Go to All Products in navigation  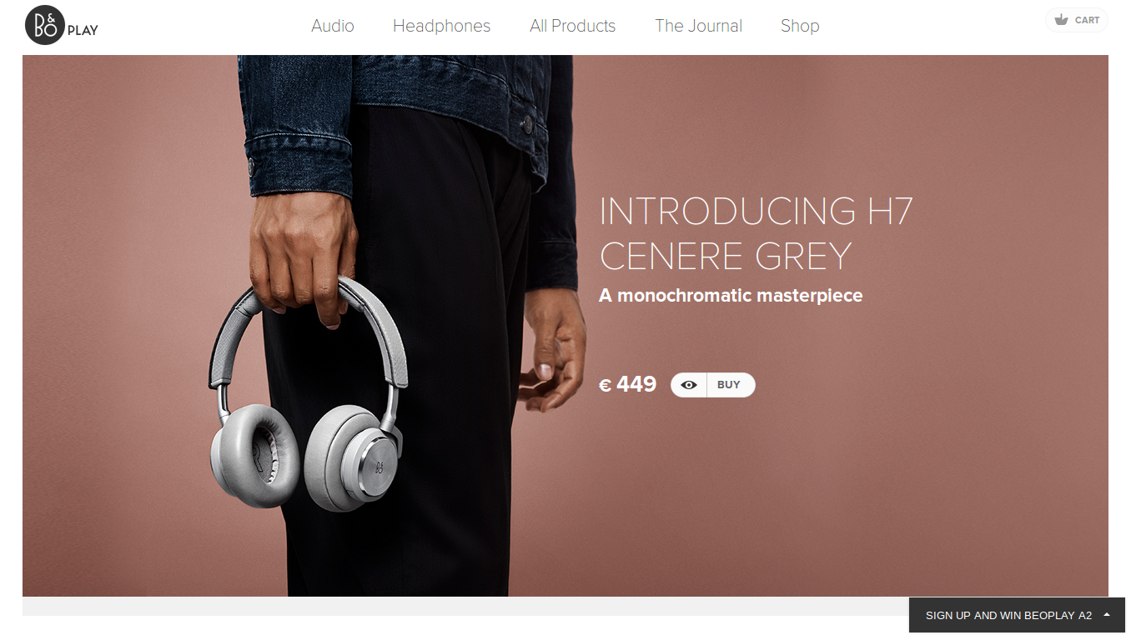(572, 26)
